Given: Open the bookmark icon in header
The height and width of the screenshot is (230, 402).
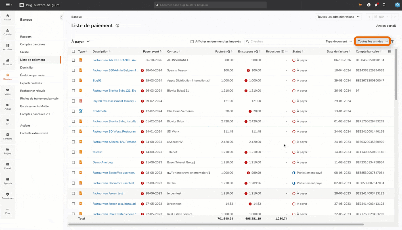Looking at the screenshot, I should (x=384, y=5).
